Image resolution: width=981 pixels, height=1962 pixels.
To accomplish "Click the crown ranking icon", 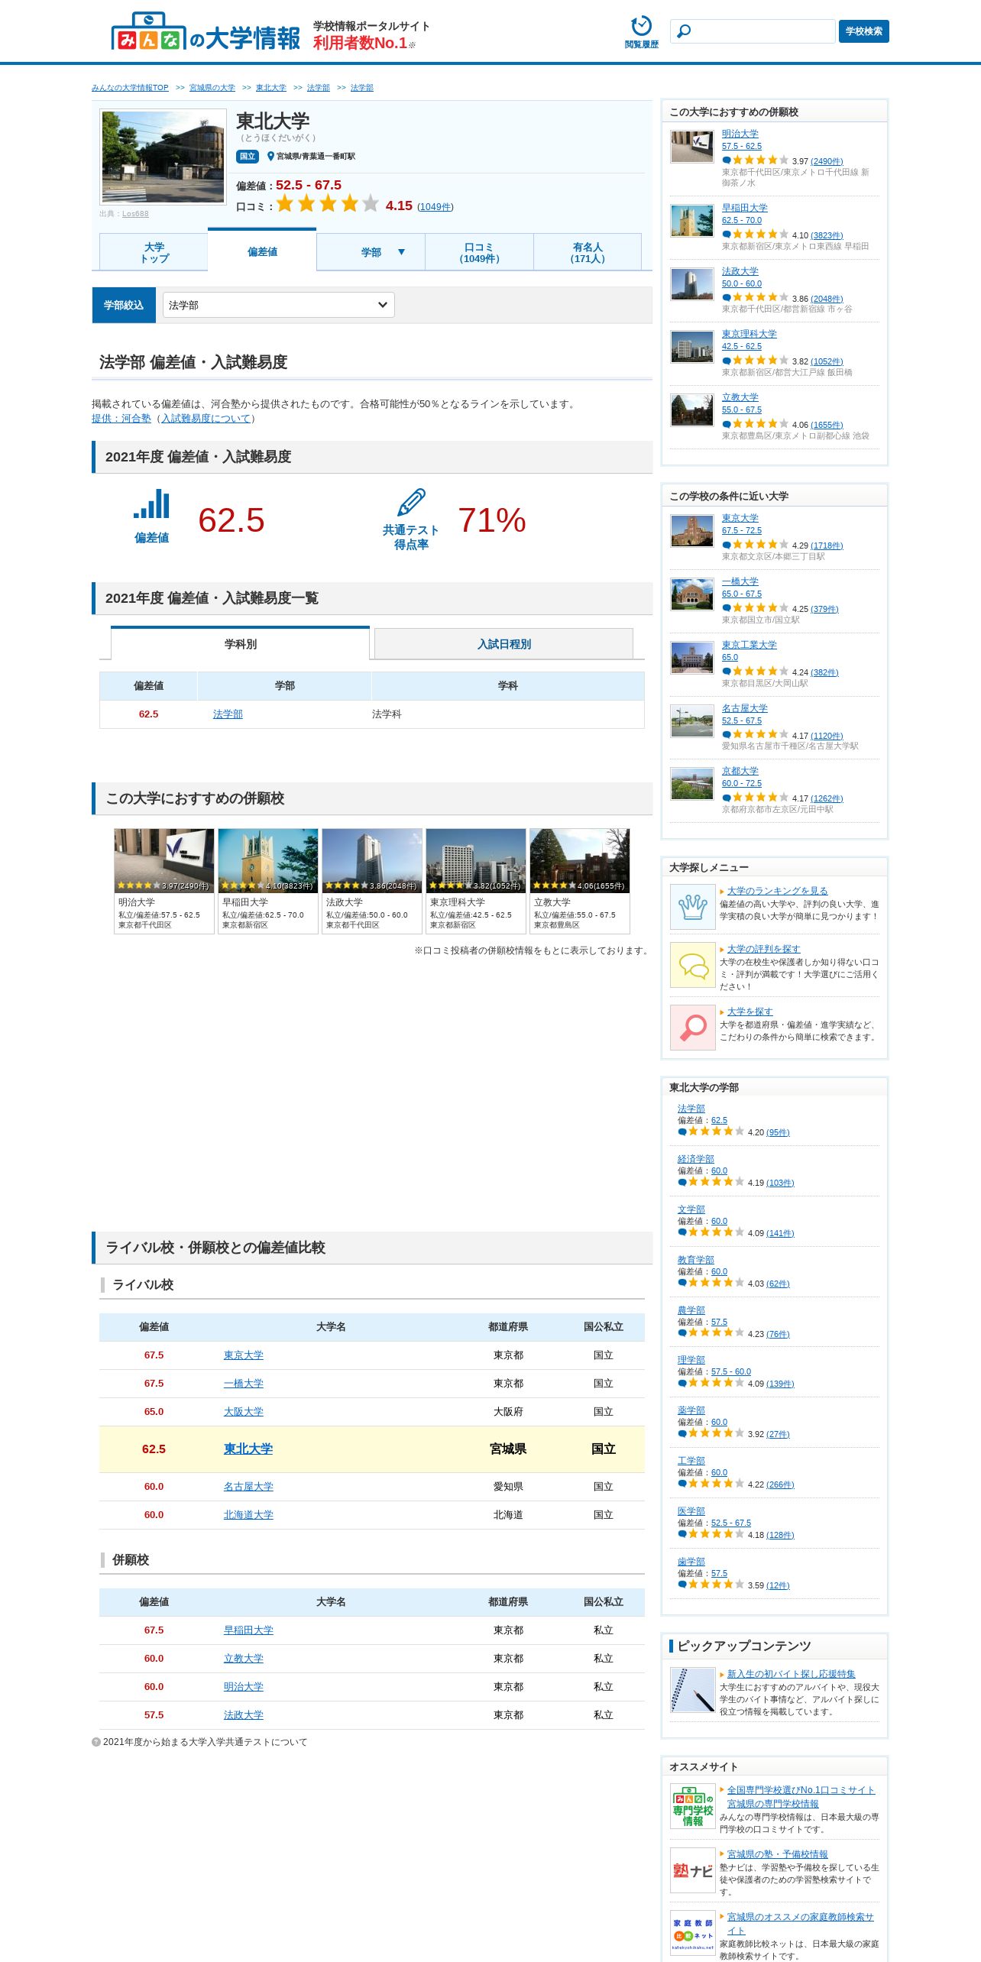I will (x=692, y=906).
